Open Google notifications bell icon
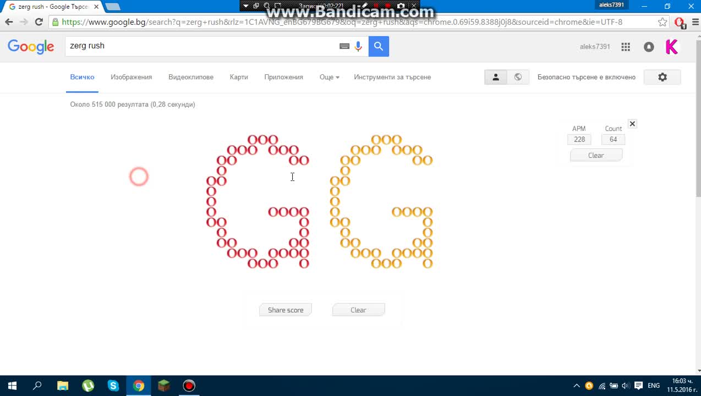 point(649,47)
